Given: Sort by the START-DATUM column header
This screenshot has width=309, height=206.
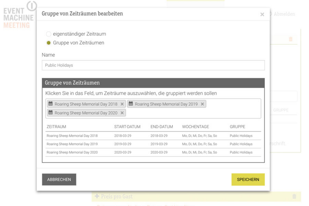Looking at the screenshot, I should (x=127, y=127).
